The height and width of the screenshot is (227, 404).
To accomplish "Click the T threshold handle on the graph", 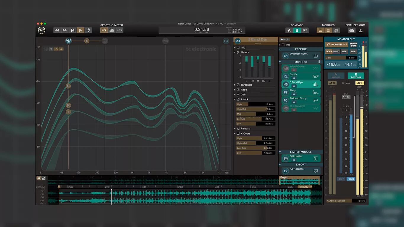I will tap(68, 112).
